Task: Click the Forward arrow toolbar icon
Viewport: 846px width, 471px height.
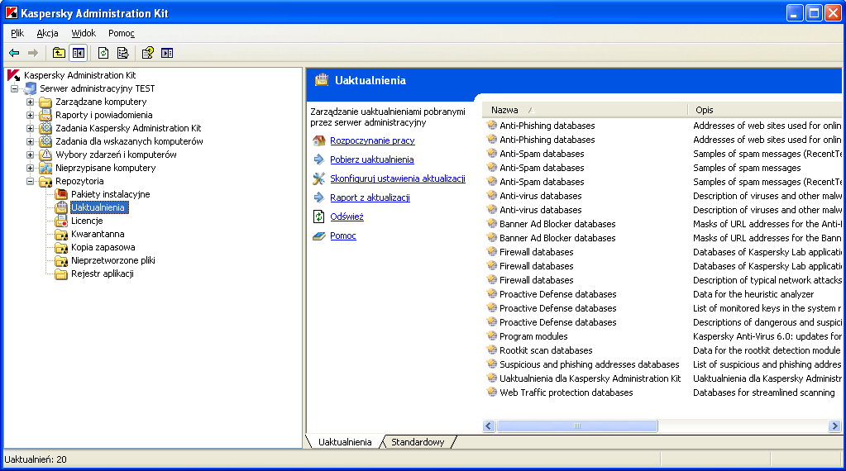Action: click(x=33, y=53)
